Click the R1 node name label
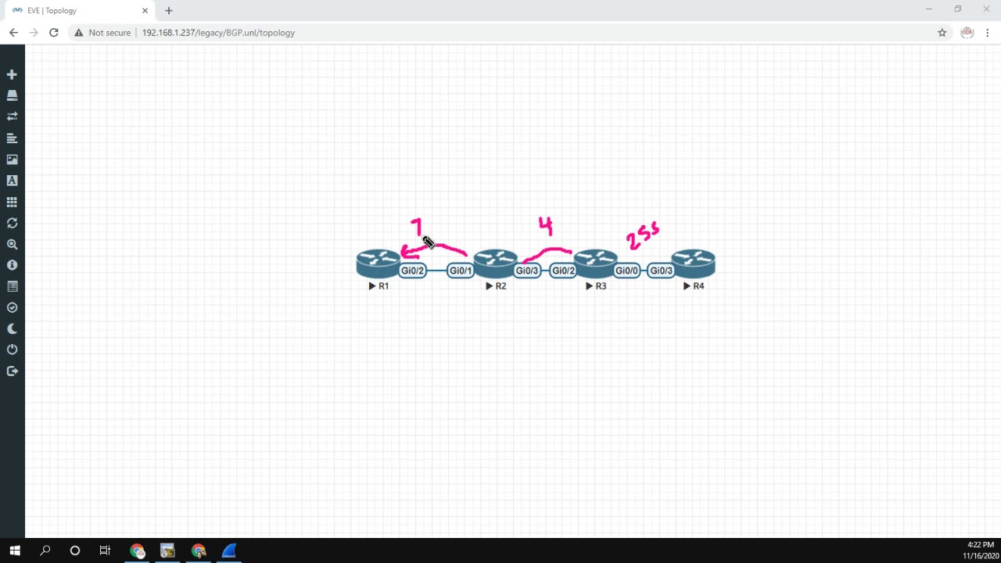This screenshot has height=563, width=1001. click(379, 286)
